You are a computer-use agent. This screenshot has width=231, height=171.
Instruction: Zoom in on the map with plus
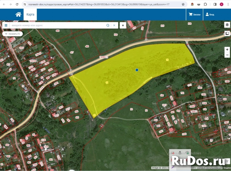(227, 50)
